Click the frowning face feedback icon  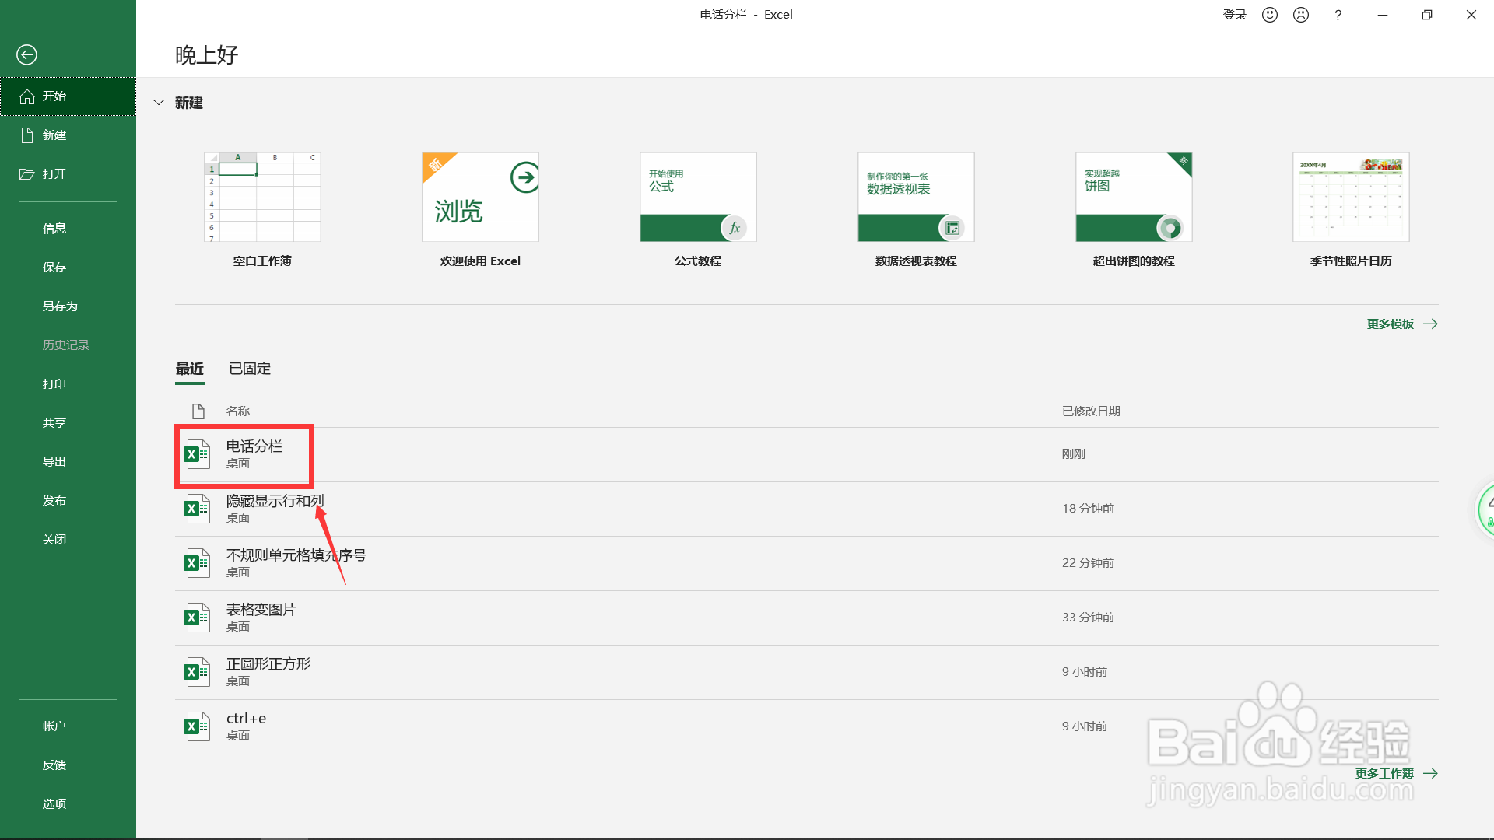(1301, 15)
